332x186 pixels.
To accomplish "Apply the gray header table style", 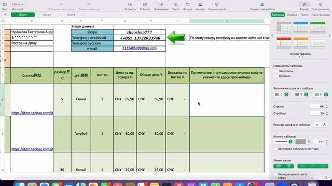I will click(x=284, y=27).
